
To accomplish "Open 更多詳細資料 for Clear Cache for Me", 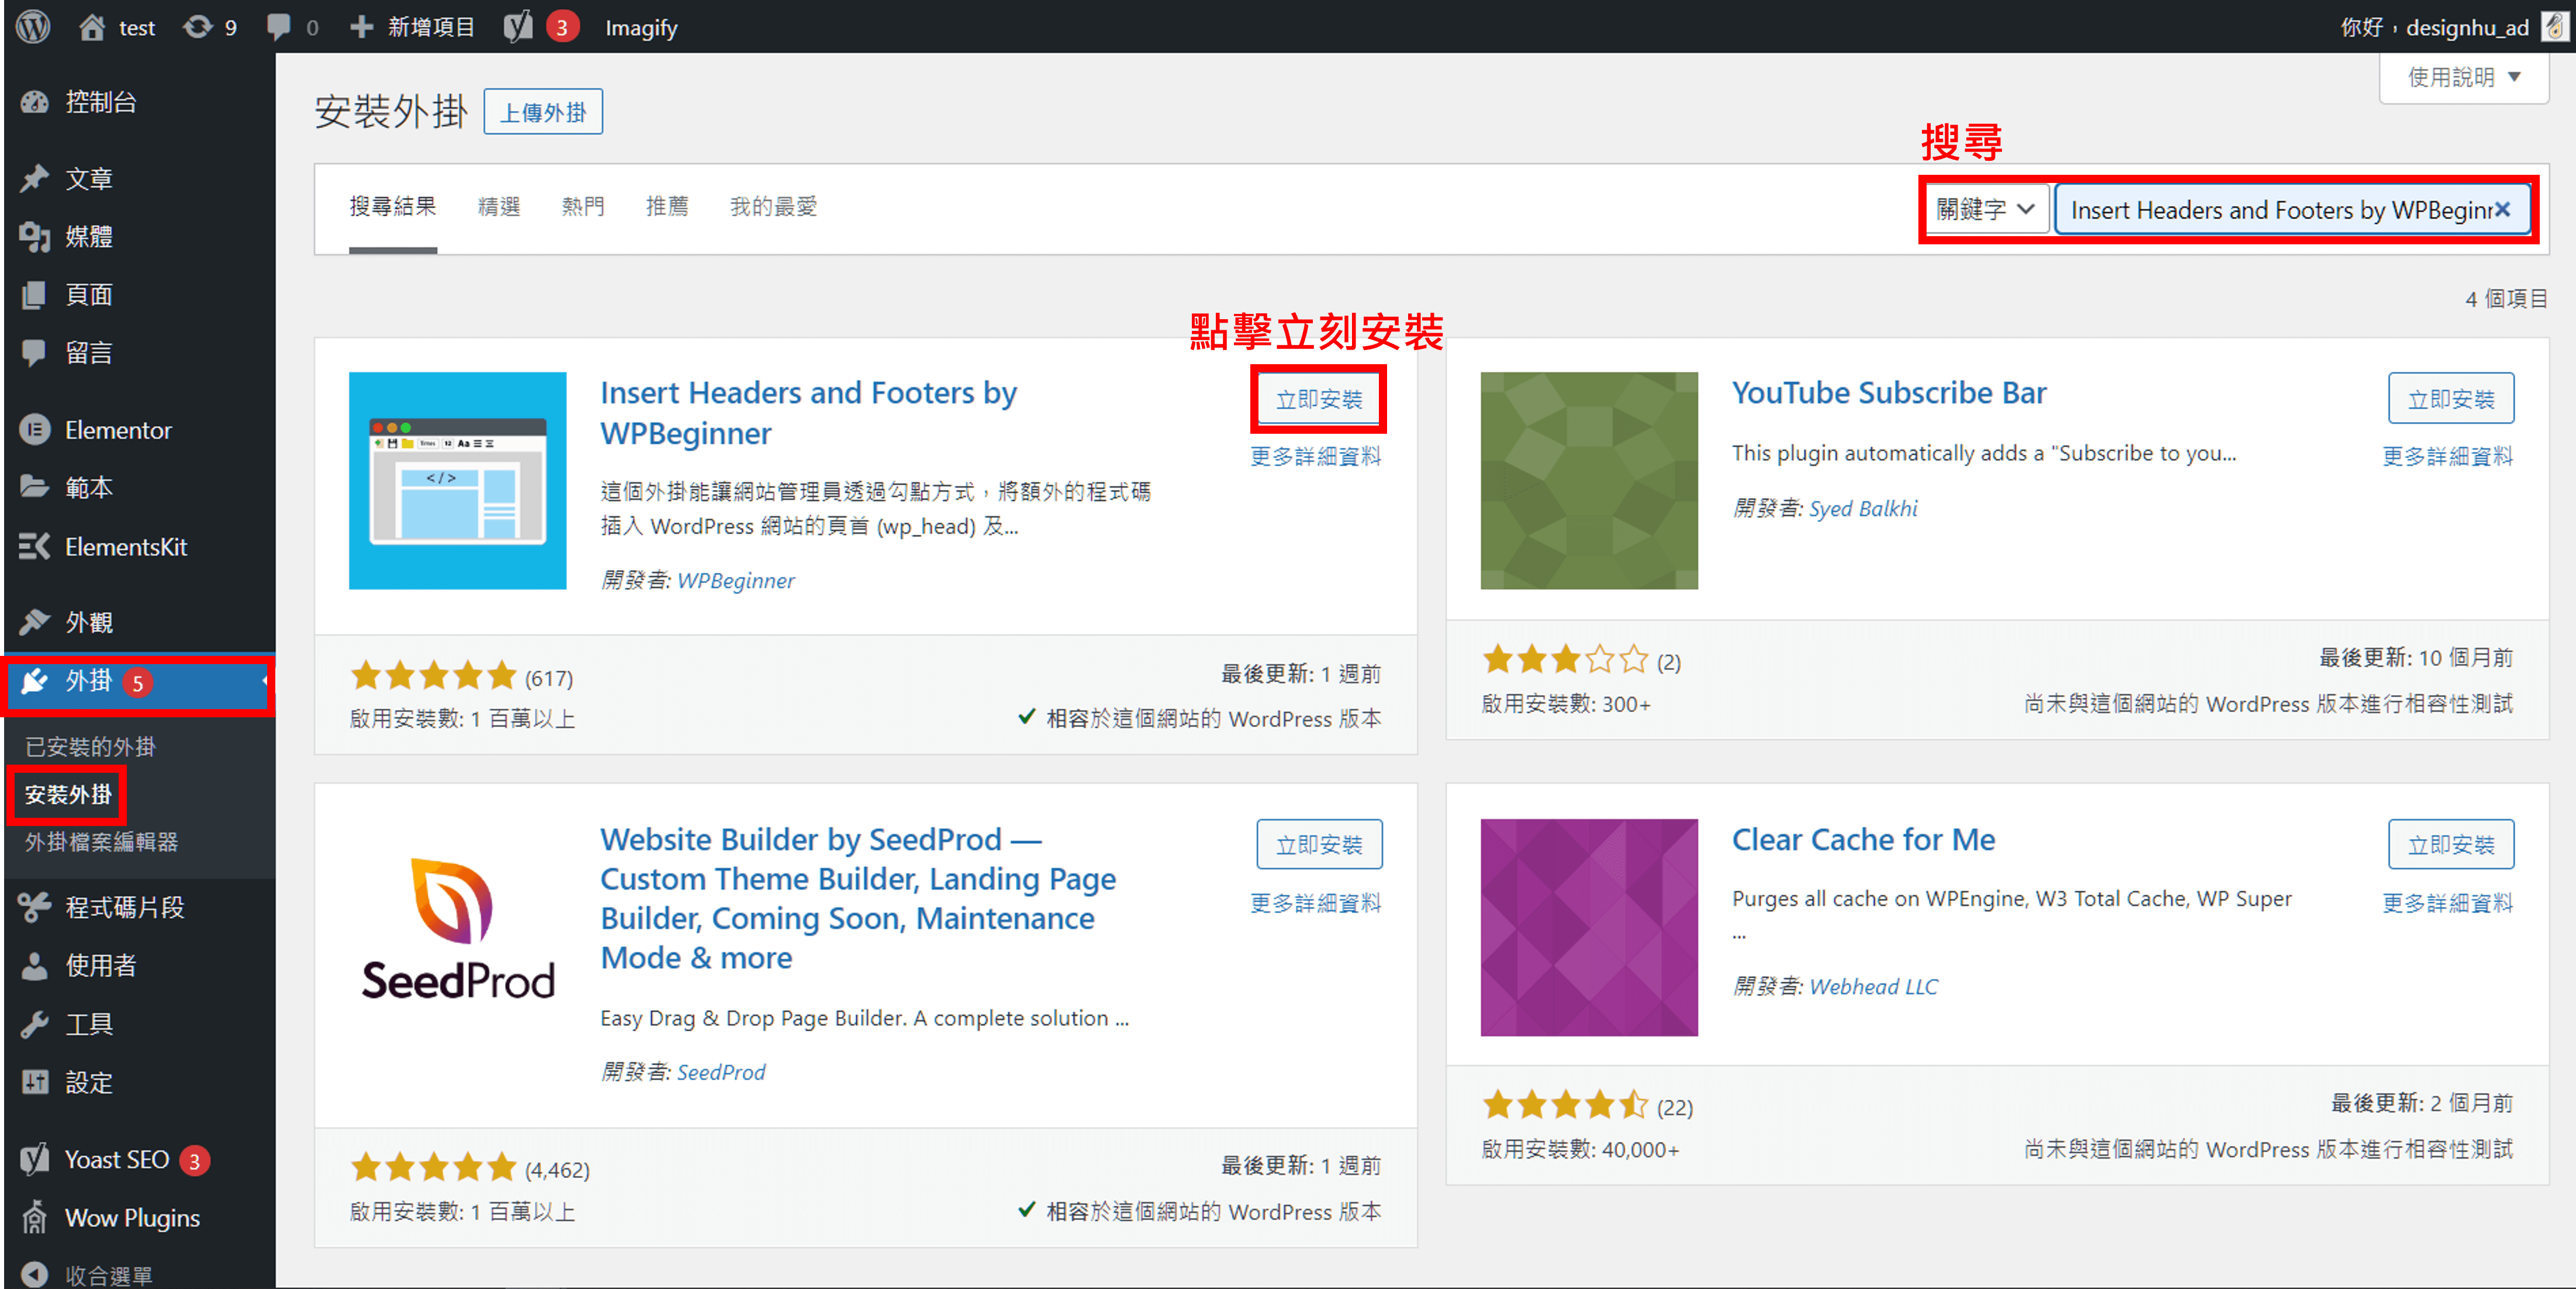I will click(x=2447, y=902).
